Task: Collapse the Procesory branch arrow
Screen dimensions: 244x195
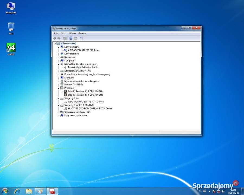Action: [59, 88]
